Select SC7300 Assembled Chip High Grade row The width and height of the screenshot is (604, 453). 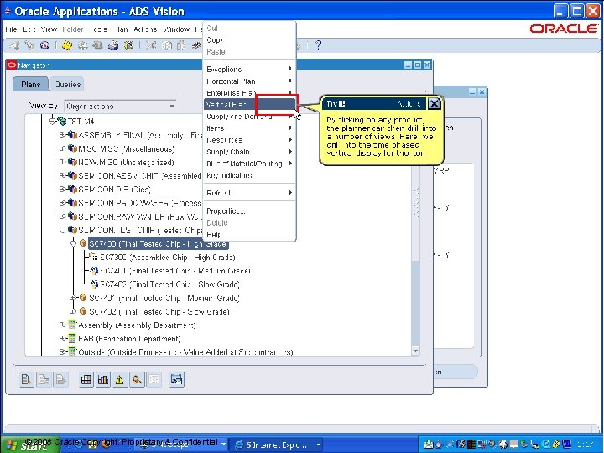(167, 257)
